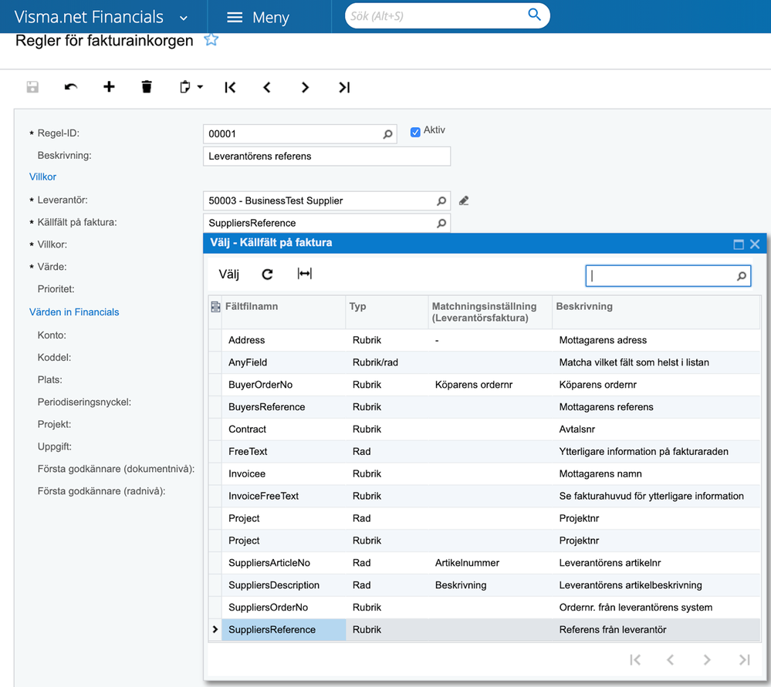Click the grid settings icon beside Fältfilnamn

[215, 307]
